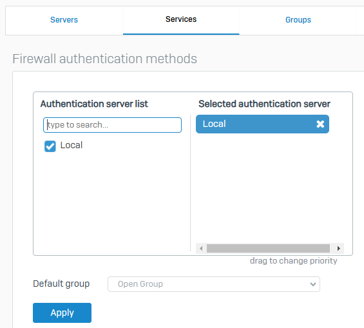Image resolution: width=364 pixels, height=328 pixels.
Task: Click the Default group chevron icon
Action: pos(313,284)
